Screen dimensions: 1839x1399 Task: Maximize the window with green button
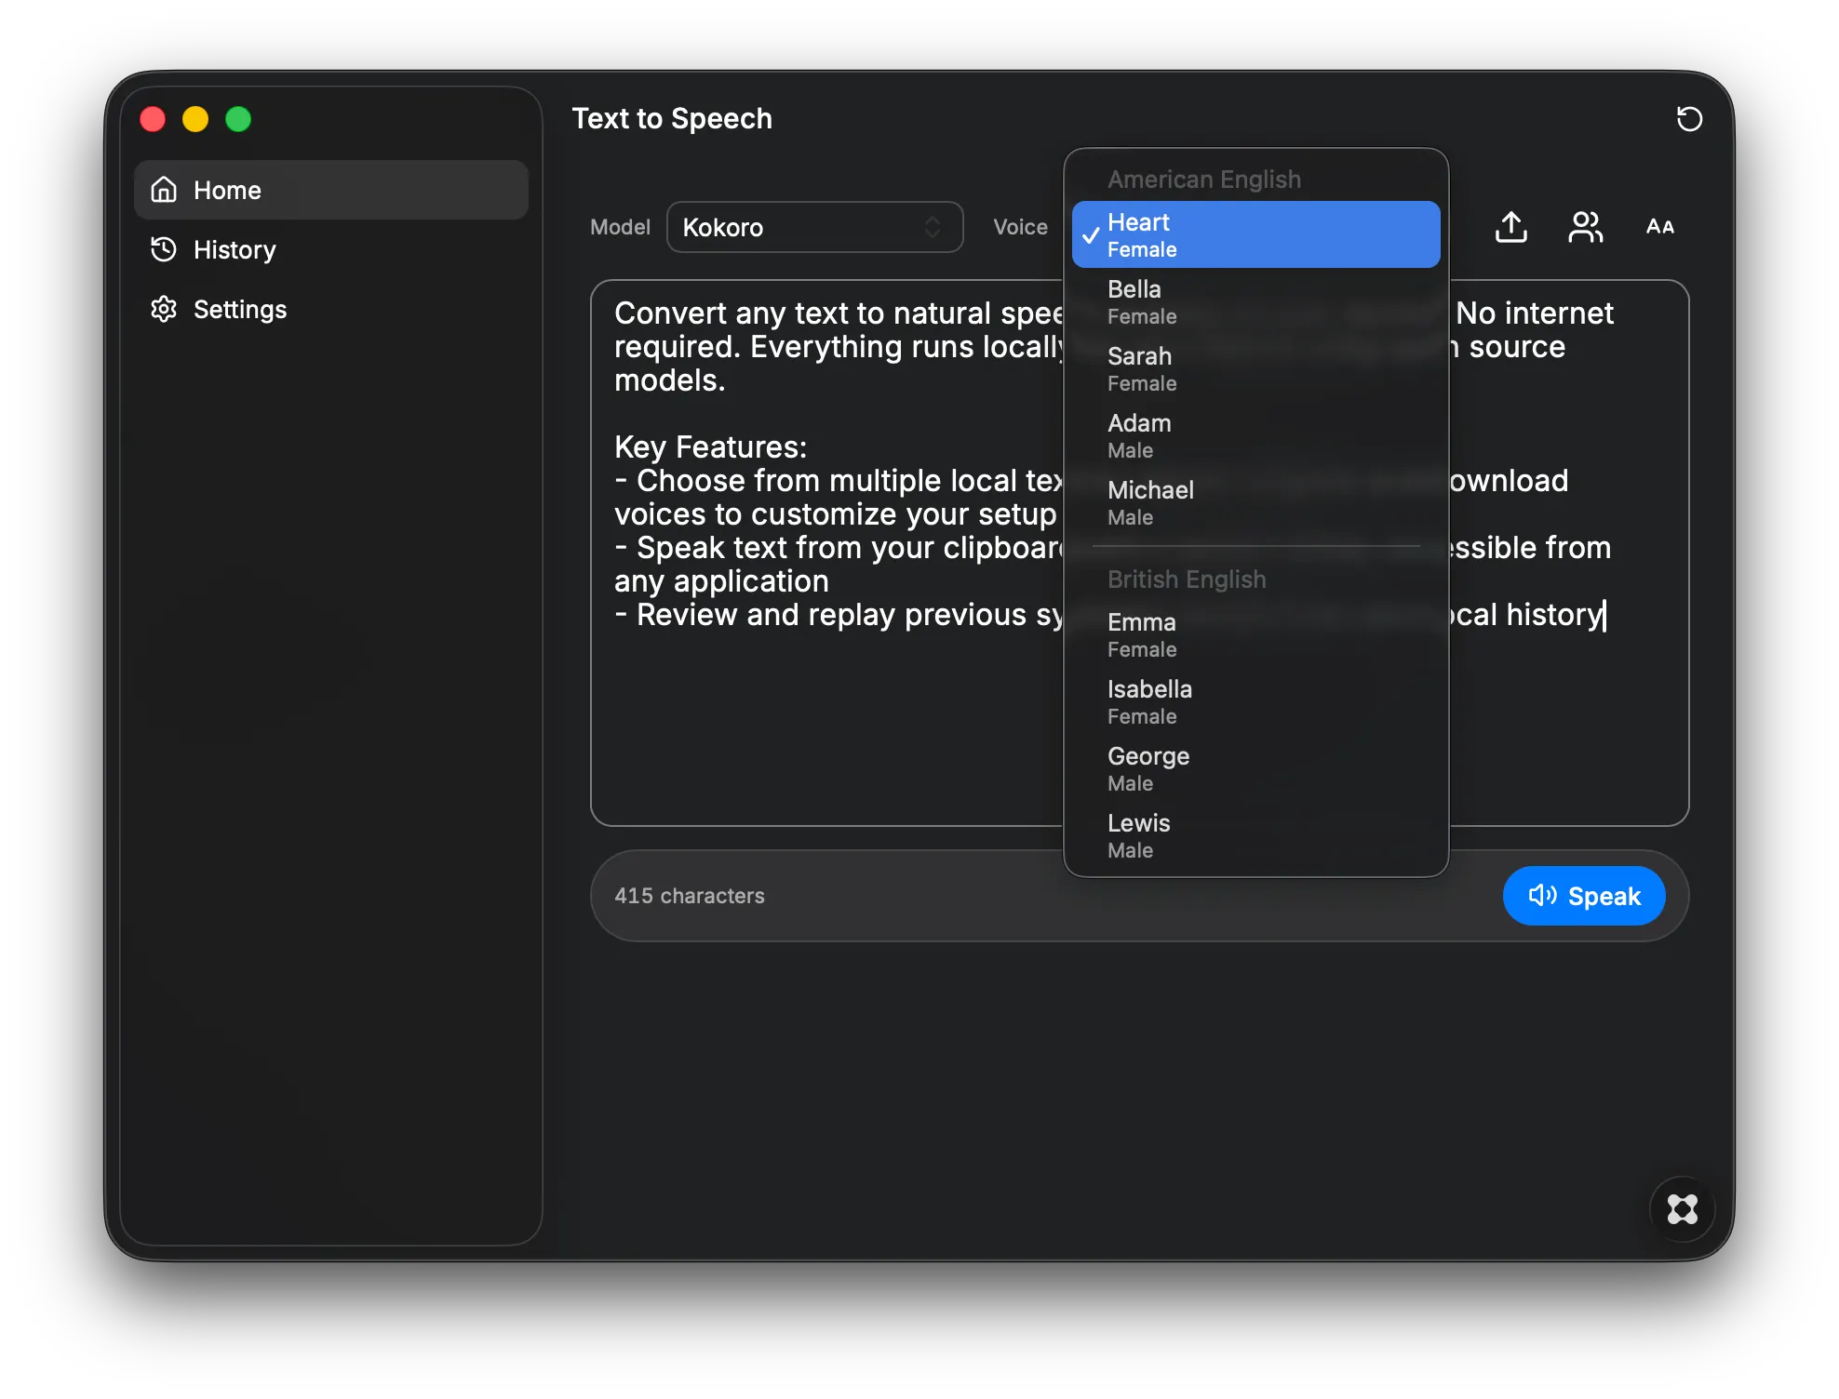pyautogui.click(x=238, y=119)
